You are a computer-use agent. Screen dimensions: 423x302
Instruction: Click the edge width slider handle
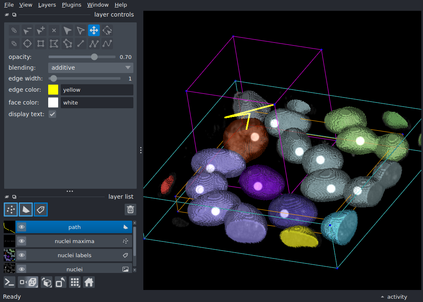click(x=54, y=78)
